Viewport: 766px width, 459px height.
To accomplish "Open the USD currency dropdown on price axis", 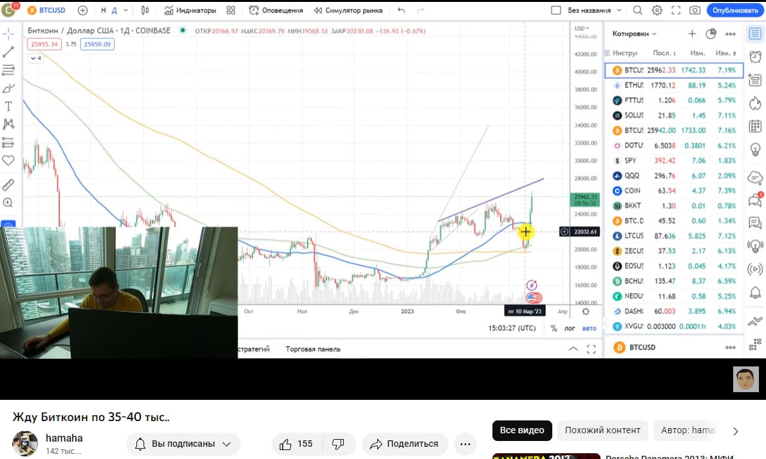I will (x=582, y=28).
